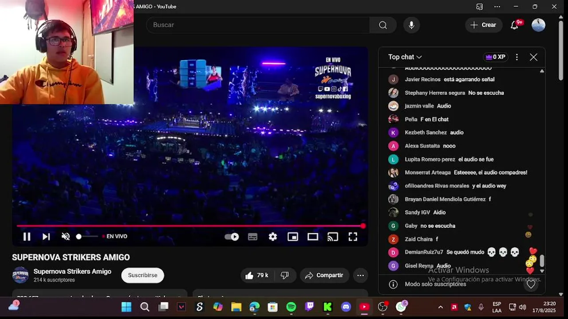Click chat scrollbar up arrow
The height and width of the screenshot is (319, 568).
click(542, 71)
